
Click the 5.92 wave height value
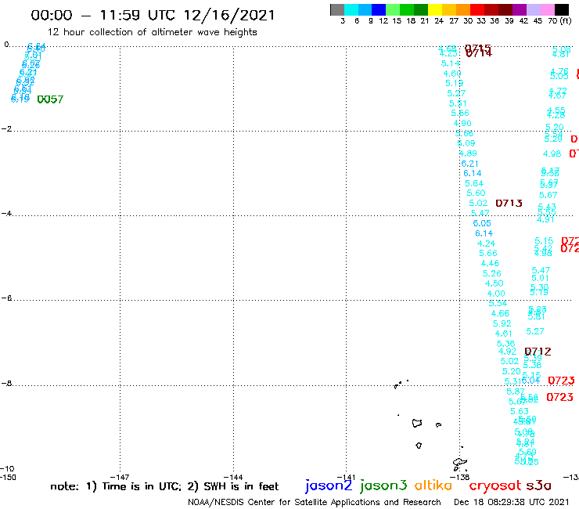pyautogui.click(x=502, y=323)
